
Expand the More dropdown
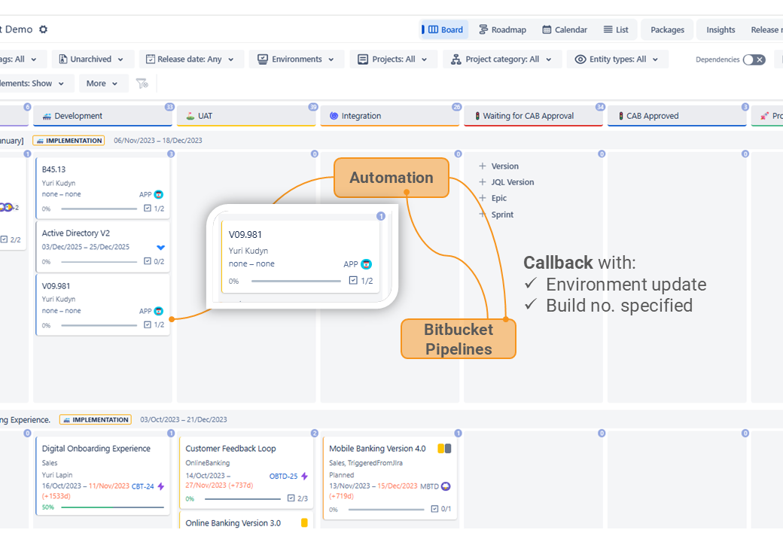pyautogui.click(x=102, y=84)
